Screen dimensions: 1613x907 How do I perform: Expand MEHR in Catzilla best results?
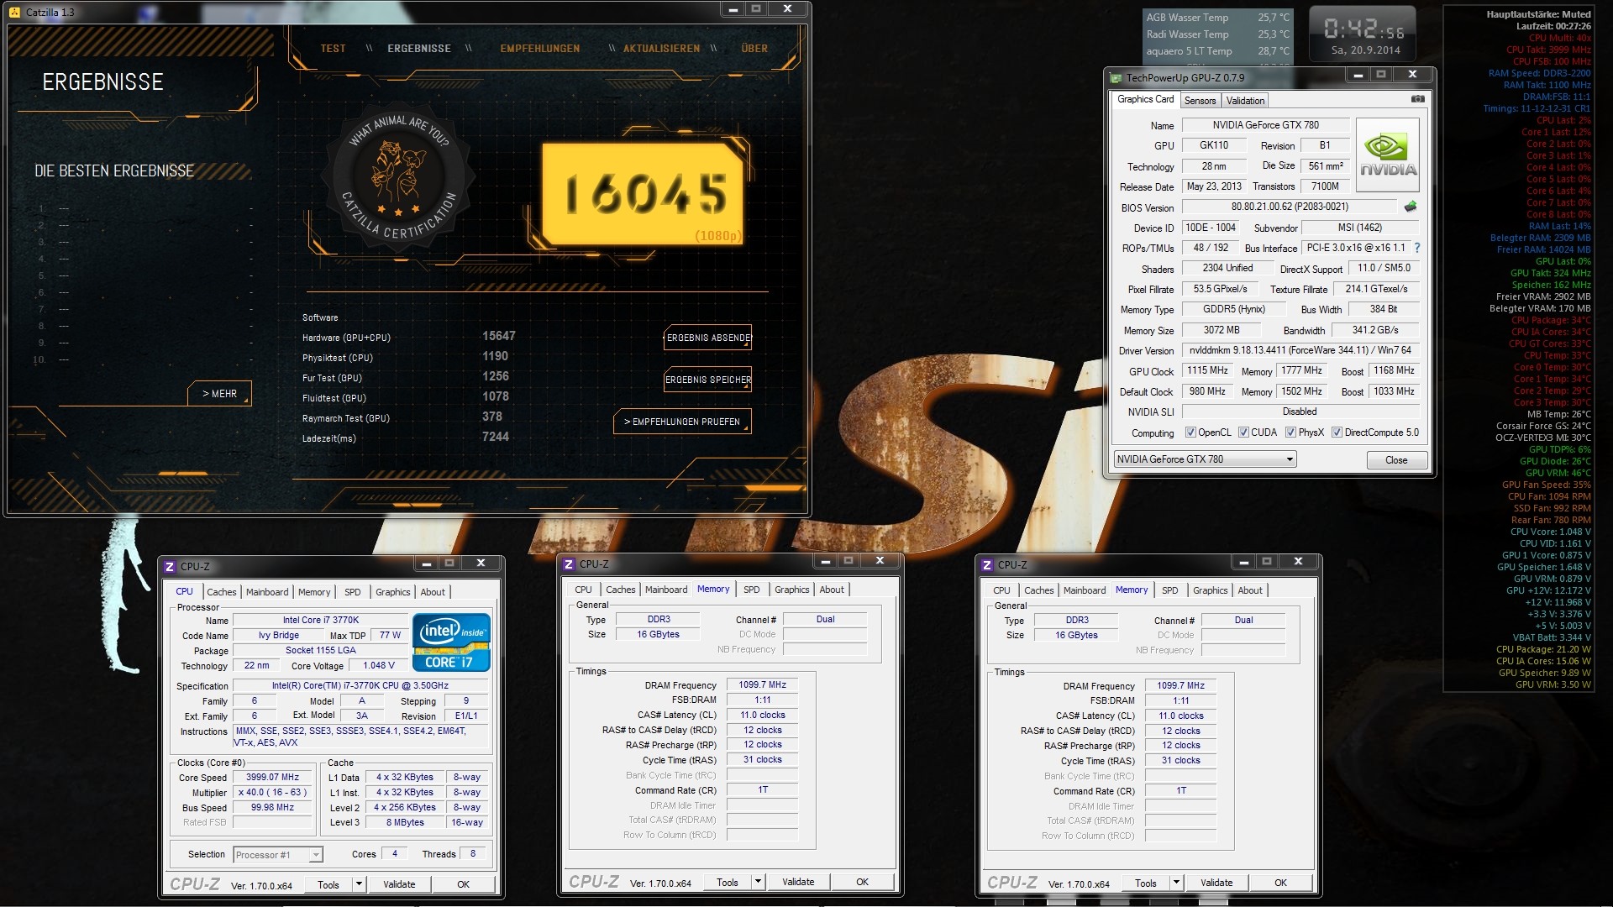tap(219, 394)
